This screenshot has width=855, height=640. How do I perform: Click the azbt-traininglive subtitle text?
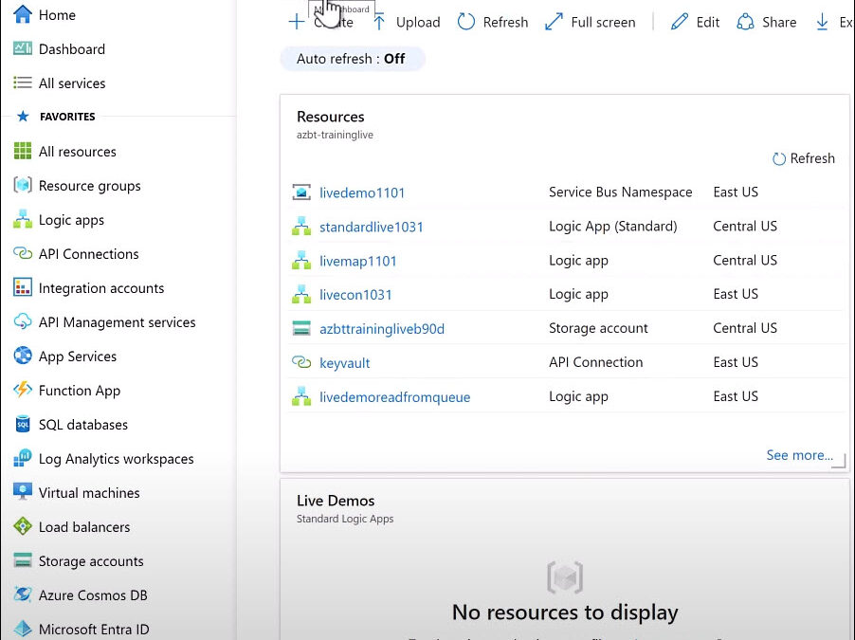click(335, 135)
